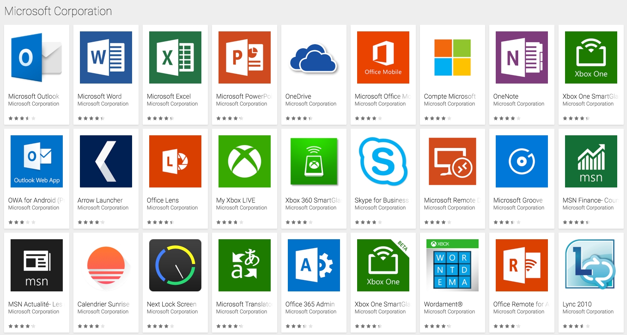Select the "Office Lens" title text

[x=163, y=200]
